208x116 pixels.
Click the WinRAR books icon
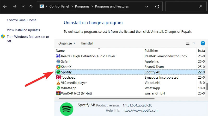[58, 93]
